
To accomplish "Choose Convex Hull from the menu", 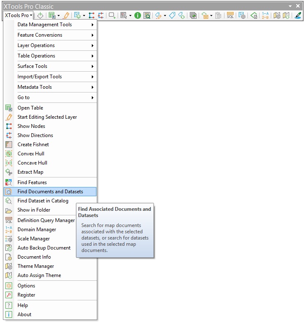I will [x=50, y=154].
